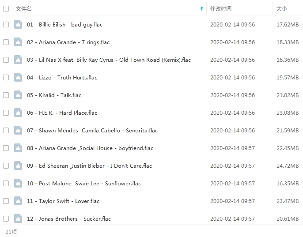Image resolution: width=303 pixels, height=237 pixels.
Task: Click the file icon of Sunflower.flac
Action: (18, 183)
